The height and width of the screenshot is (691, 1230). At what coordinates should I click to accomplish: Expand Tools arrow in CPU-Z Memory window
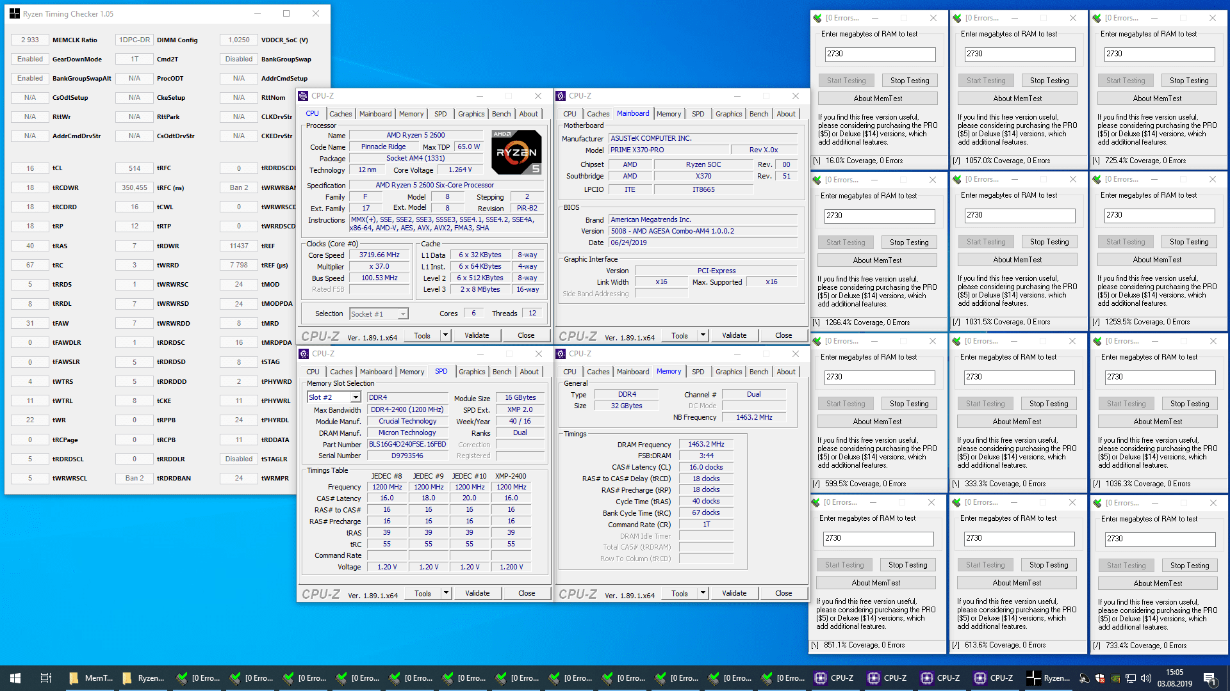pos(703,593)
